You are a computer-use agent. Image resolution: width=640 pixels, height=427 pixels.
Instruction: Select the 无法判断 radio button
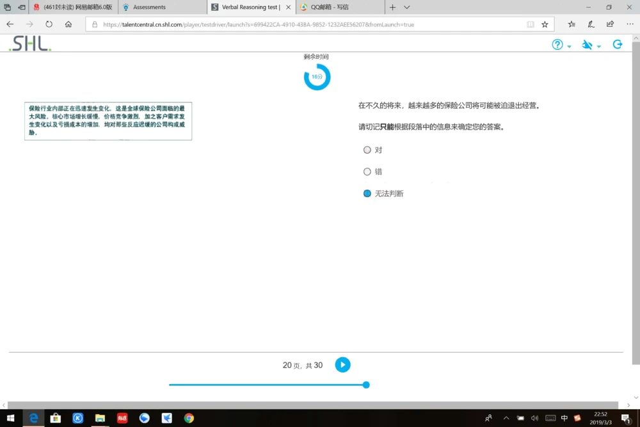[367, 193]
